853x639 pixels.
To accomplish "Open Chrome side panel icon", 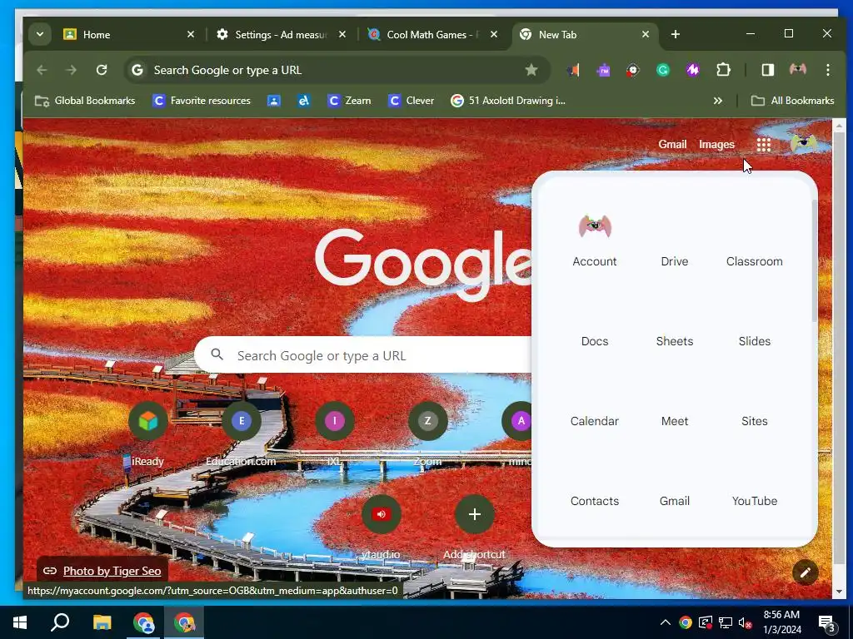I will tap(767, 70).
